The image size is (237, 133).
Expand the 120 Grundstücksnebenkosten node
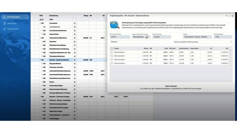(42, 31)
